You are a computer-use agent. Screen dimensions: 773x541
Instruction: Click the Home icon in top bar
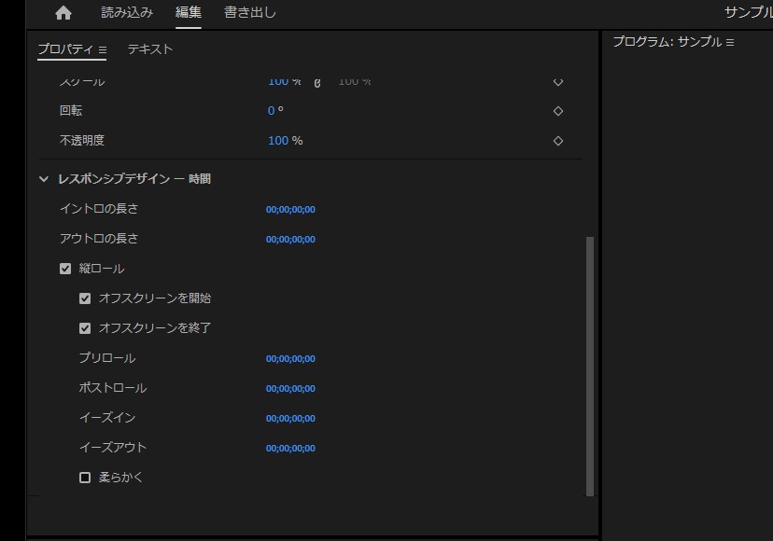coord(63,13)
